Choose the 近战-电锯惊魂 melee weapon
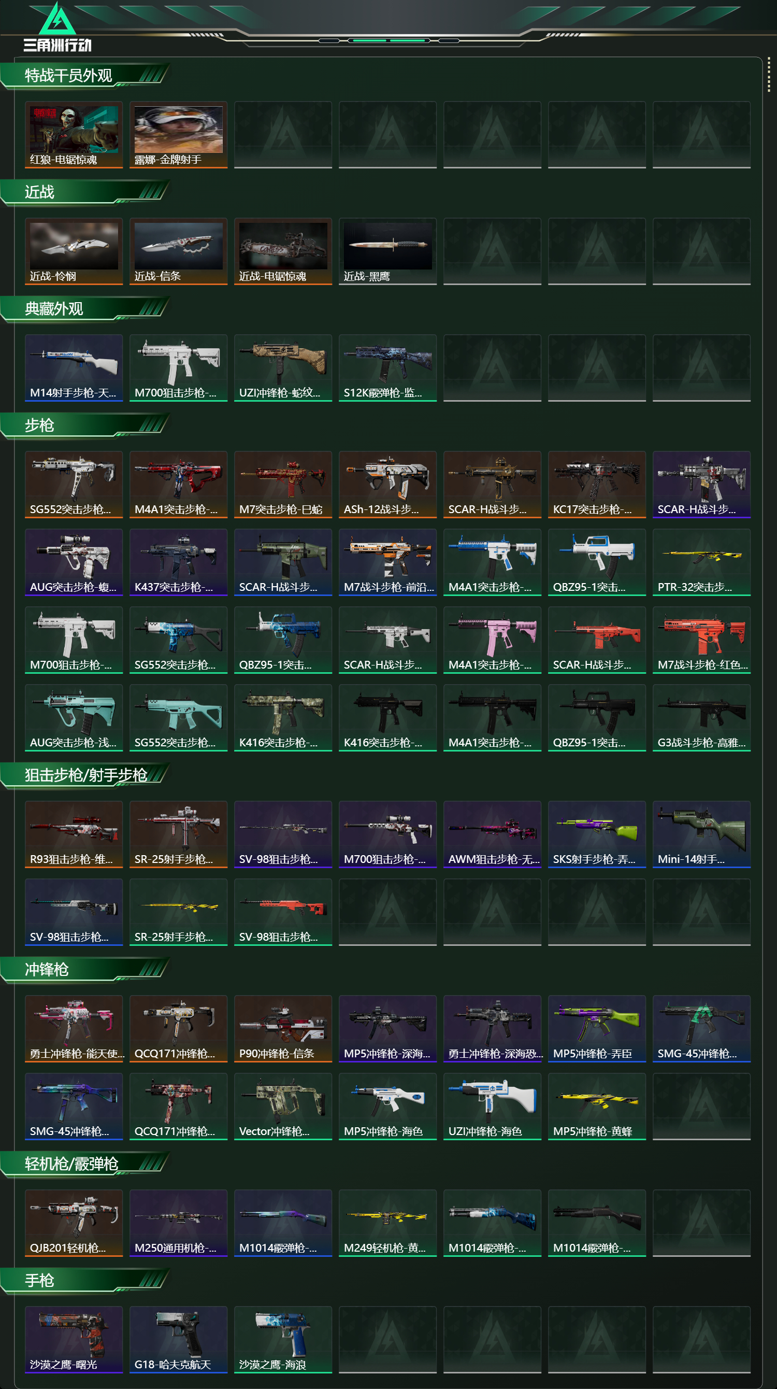 pos(283,251)
